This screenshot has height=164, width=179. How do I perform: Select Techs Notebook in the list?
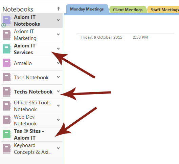point(32,92)
